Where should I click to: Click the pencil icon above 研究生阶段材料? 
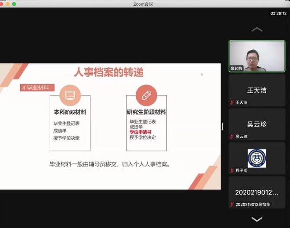tap(146, 95)
